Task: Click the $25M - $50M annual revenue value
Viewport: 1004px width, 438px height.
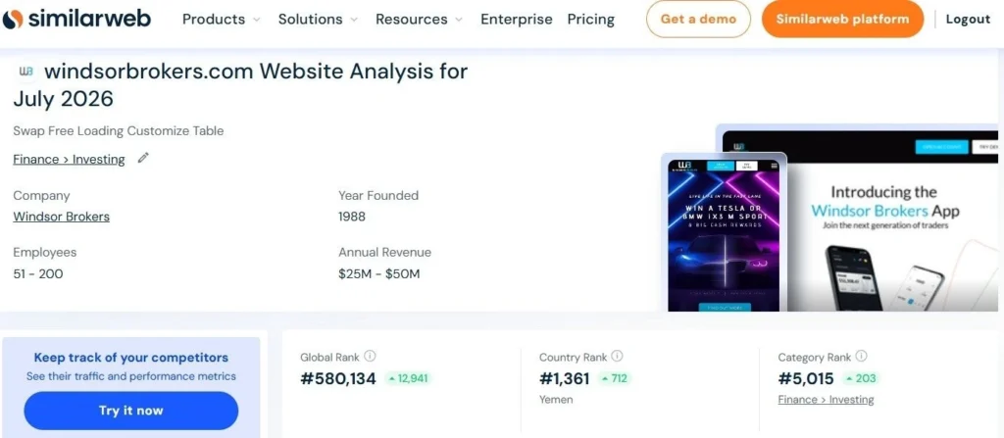Action: [x=379, y=274]
